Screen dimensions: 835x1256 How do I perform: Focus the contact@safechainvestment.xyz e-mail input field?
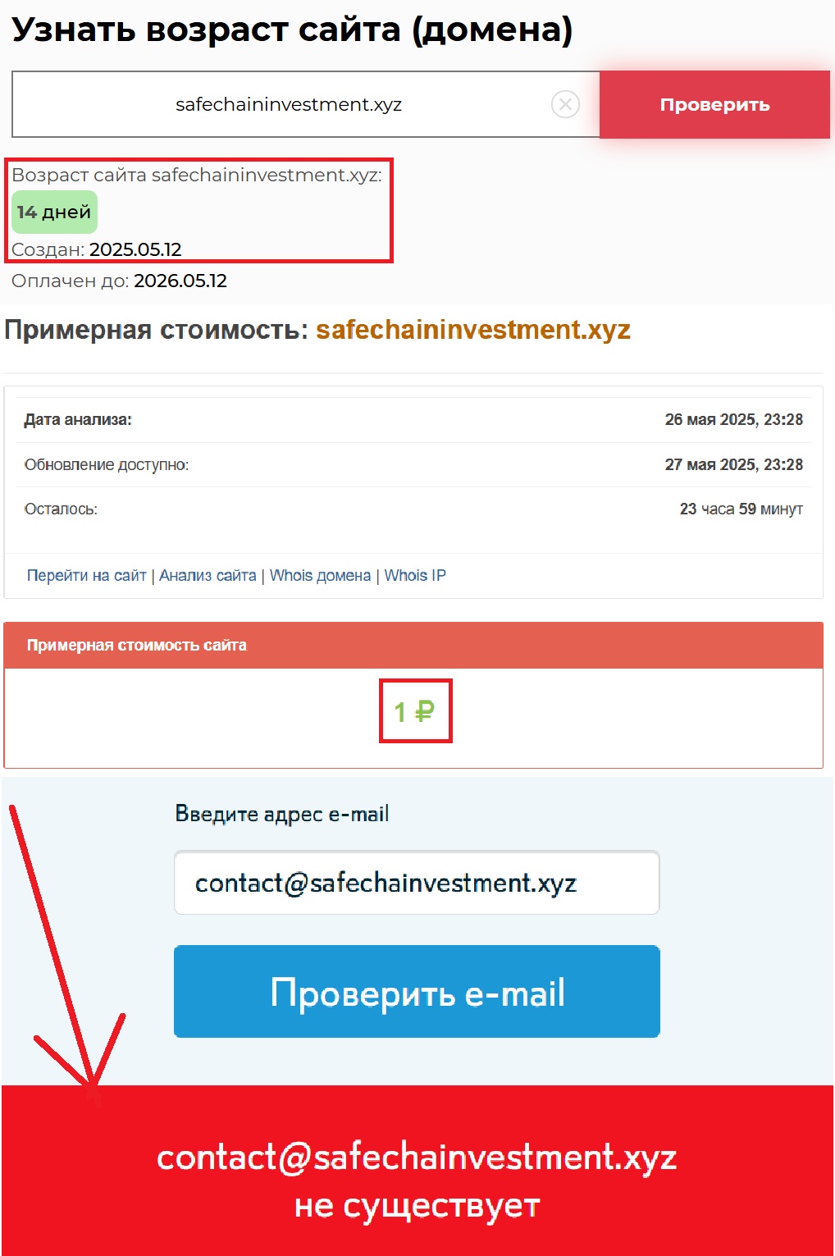coord(417,883)
